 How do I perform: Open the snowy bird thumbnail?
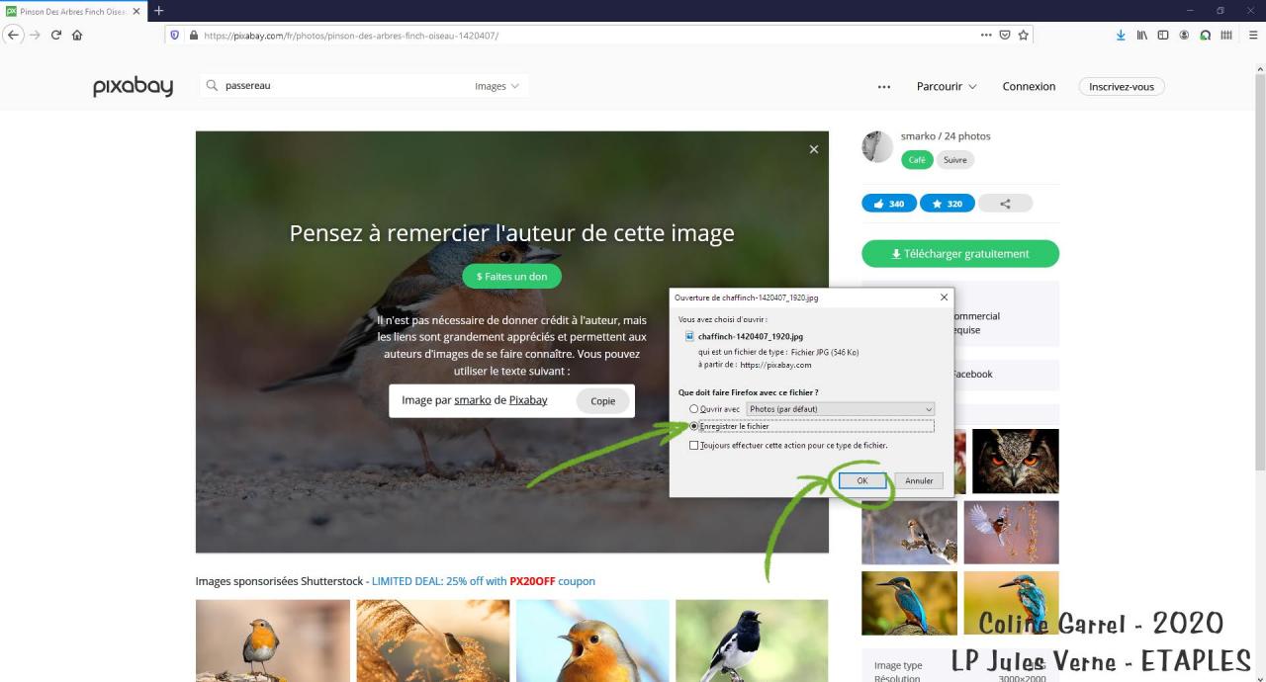tap(909, 532)
